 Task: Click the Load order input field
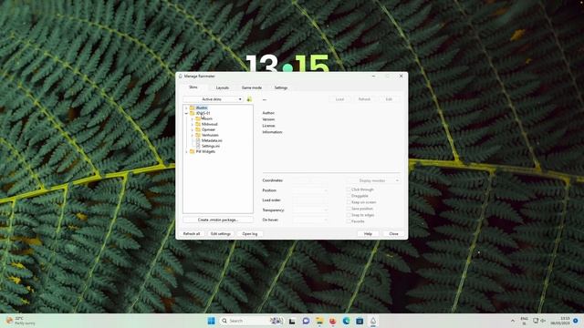click(310, 200)
